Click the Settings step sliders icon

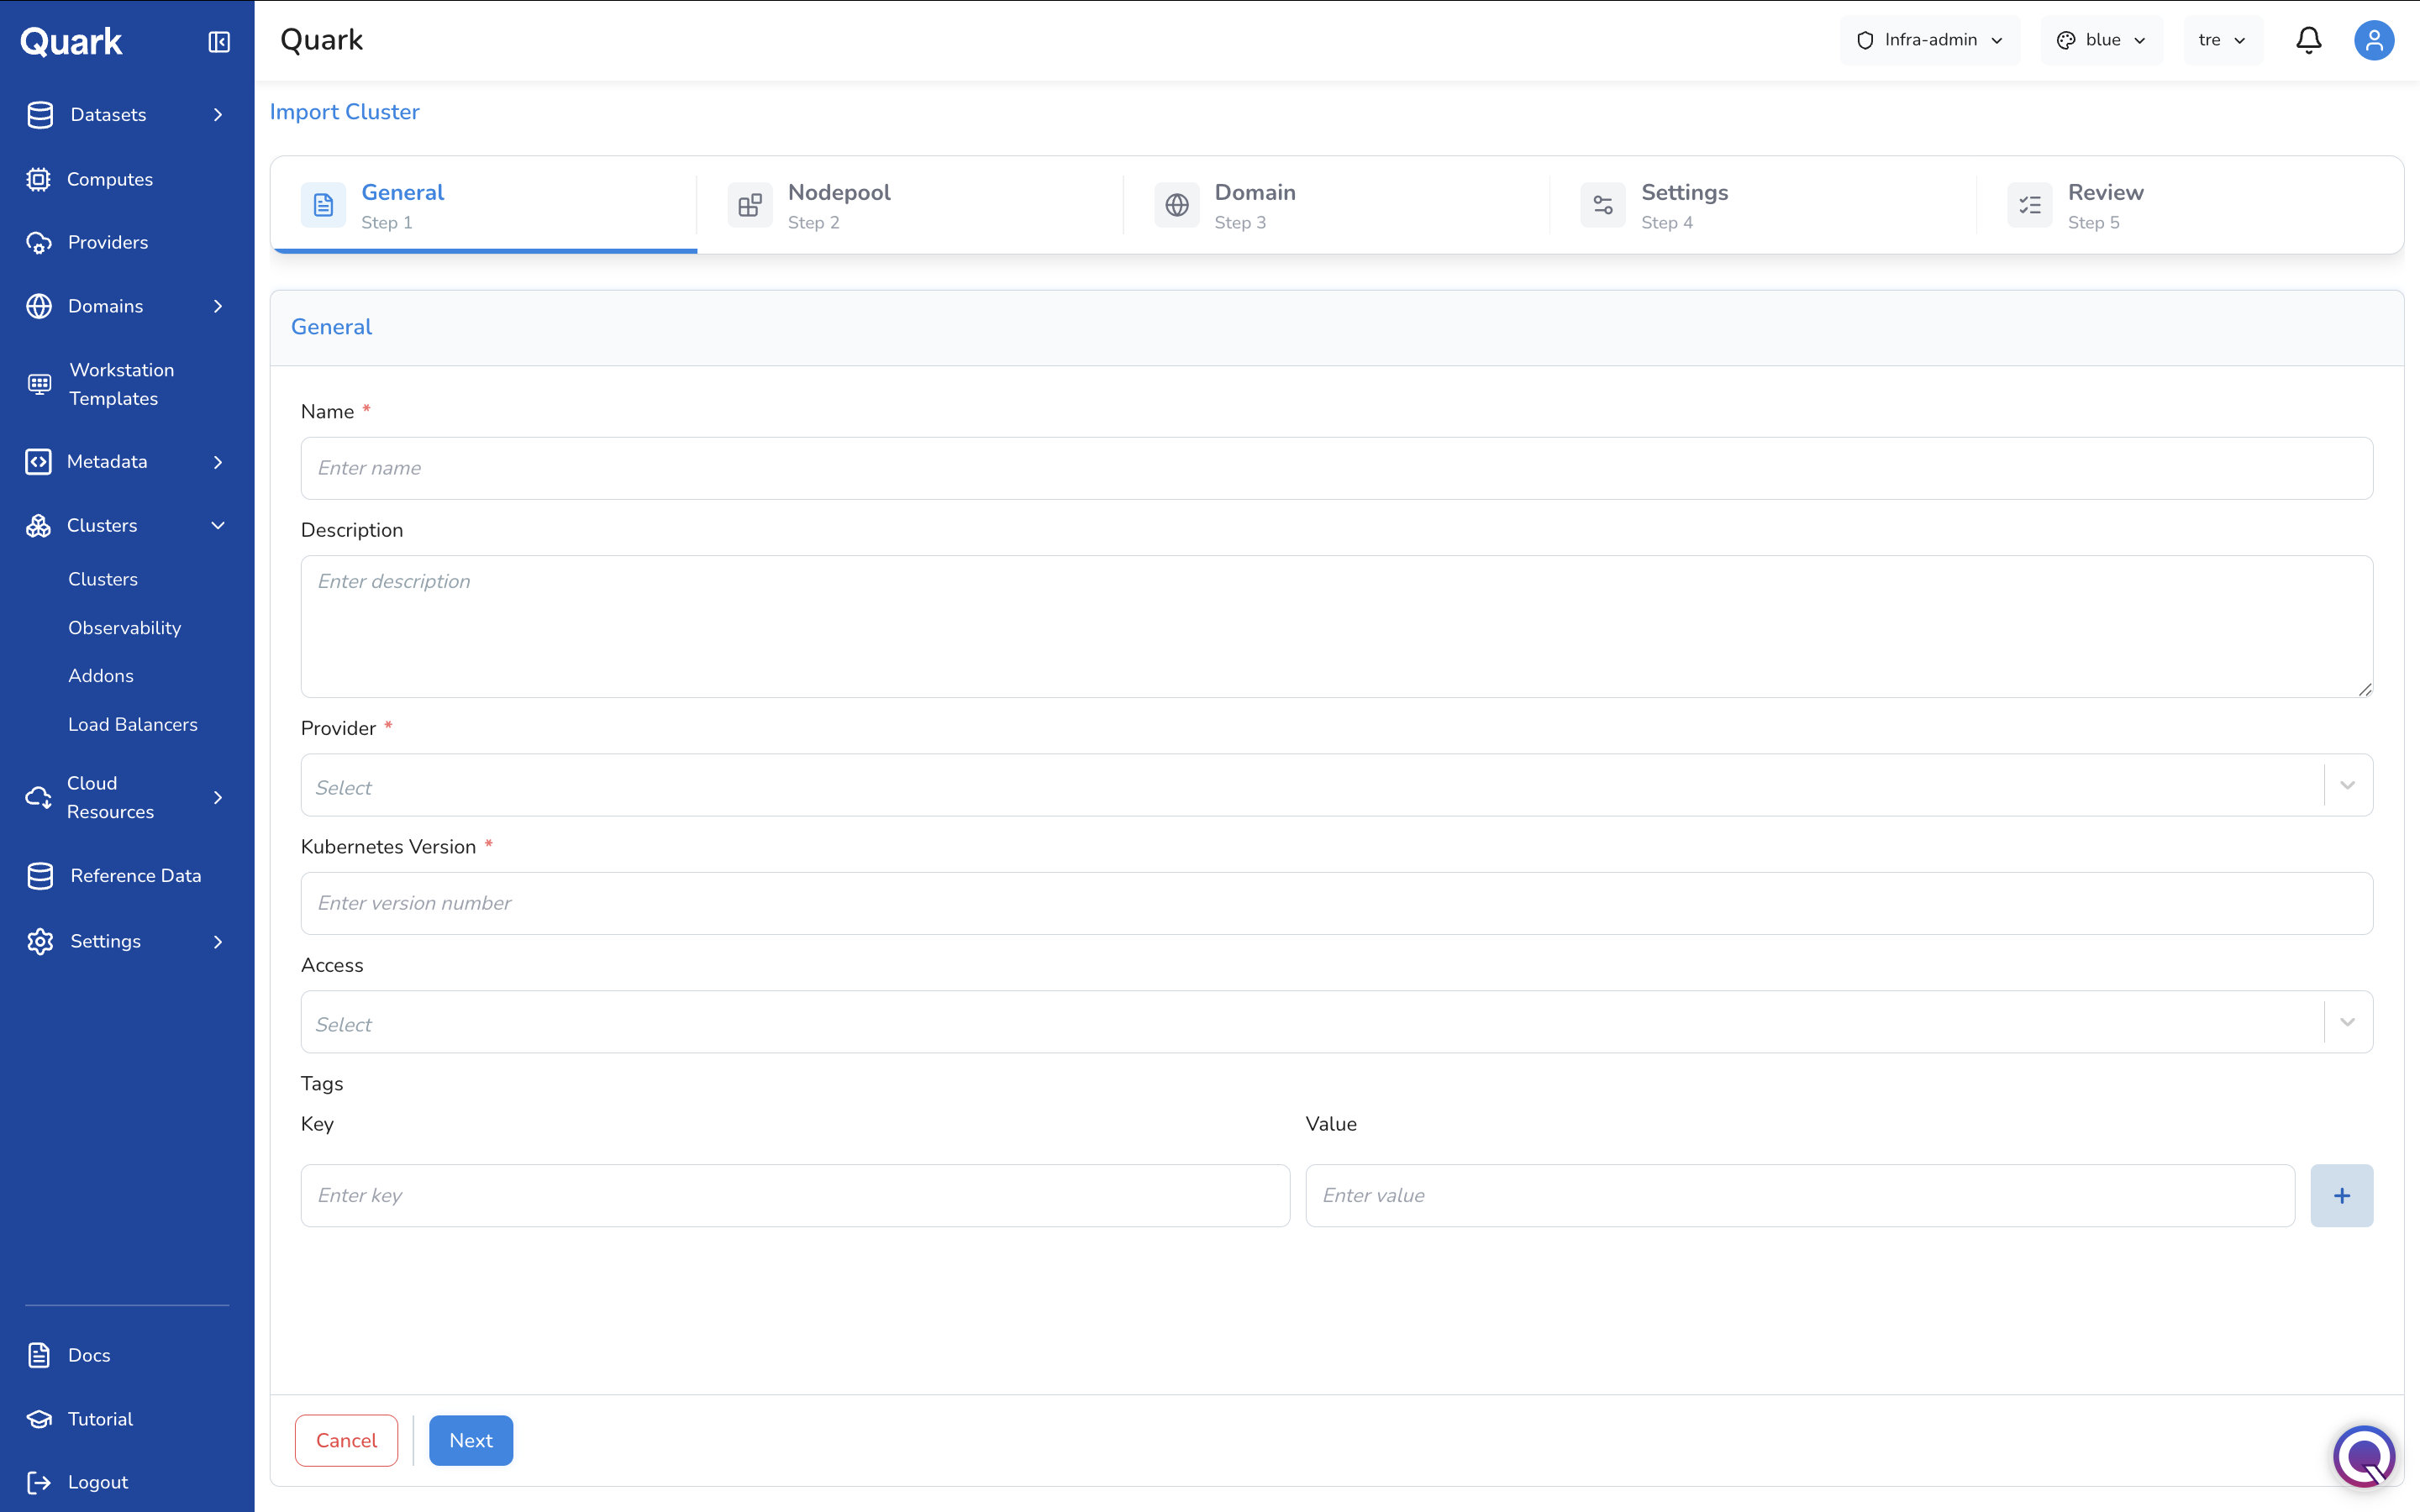click(x=1603, y=205)
